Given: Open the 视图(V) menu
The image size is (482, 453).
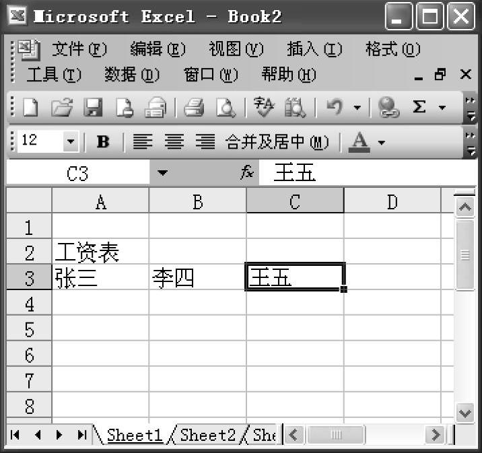Looking at the screenshot, I should coord(236,49).
